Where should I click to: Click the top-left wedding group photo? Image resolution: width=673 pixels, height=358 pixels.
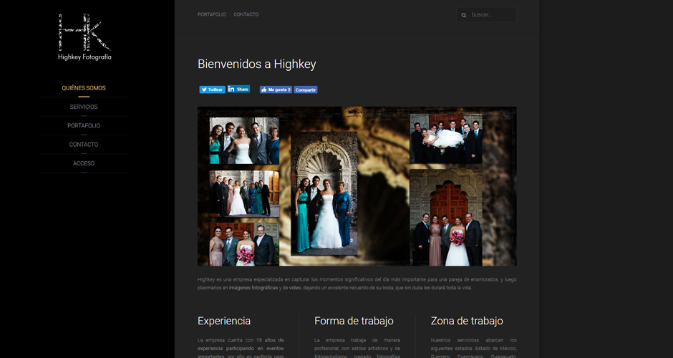[x=244, y=141]
